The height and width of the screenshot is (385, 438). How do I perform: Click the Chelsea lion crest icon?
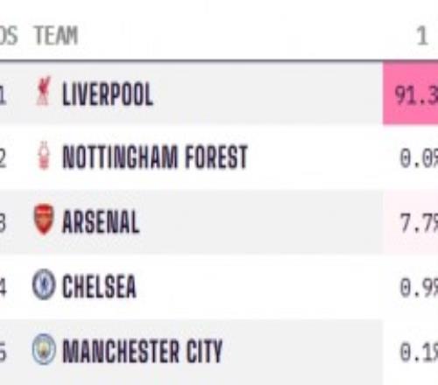point(44,284)
